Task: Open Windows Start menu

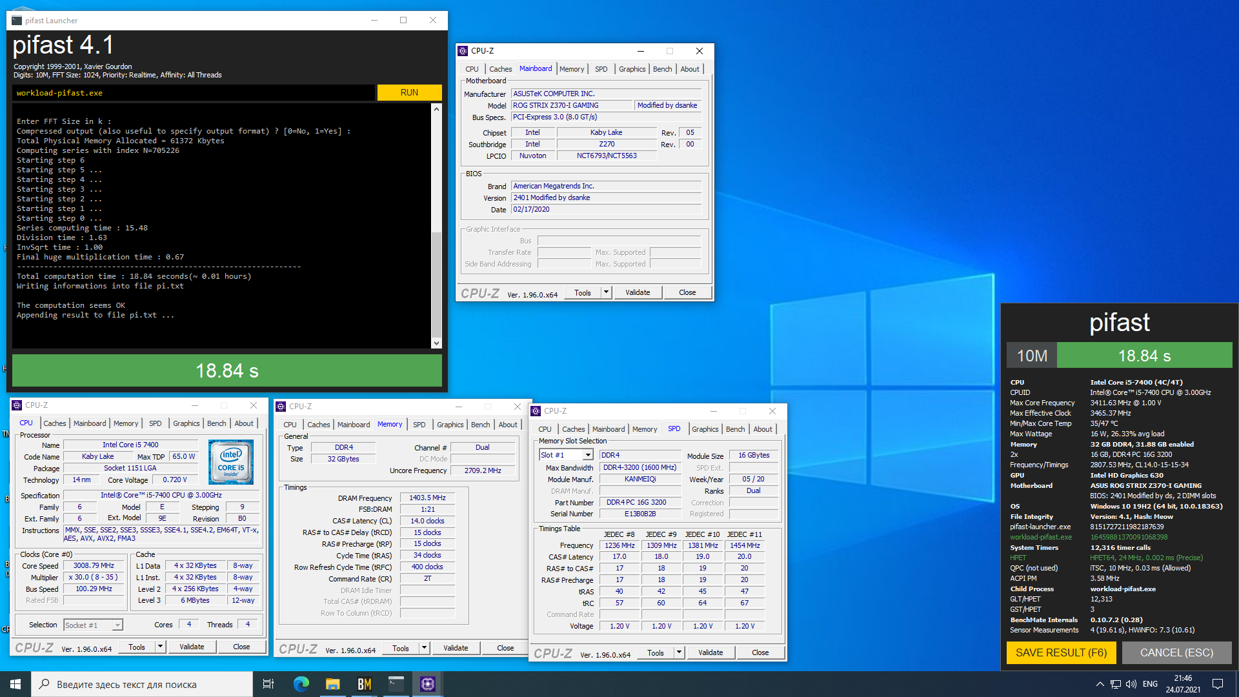Action: coord(15,684)
